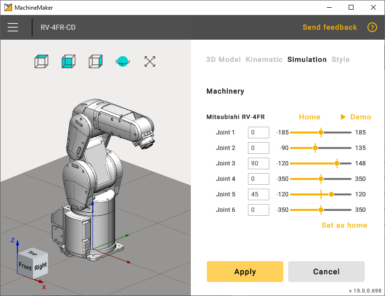Click the Home link
The width and height of the screenshot is (385, 296).
tap(309, 117)
